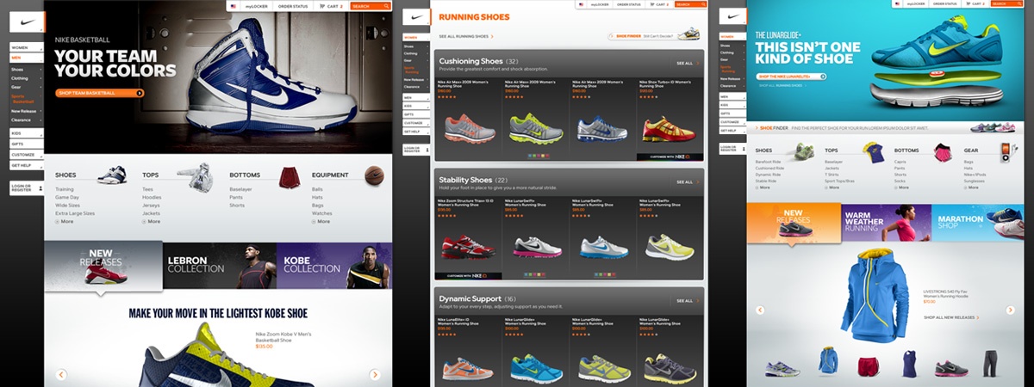Click the Shop Team Basketball button
This screenshot has width=1034, height=387.
tap(100, 92)
